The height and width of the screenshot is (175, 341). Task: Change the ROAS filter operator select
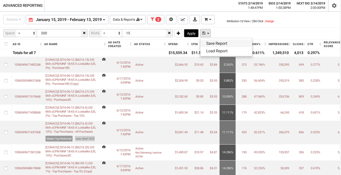pos(112,33)
